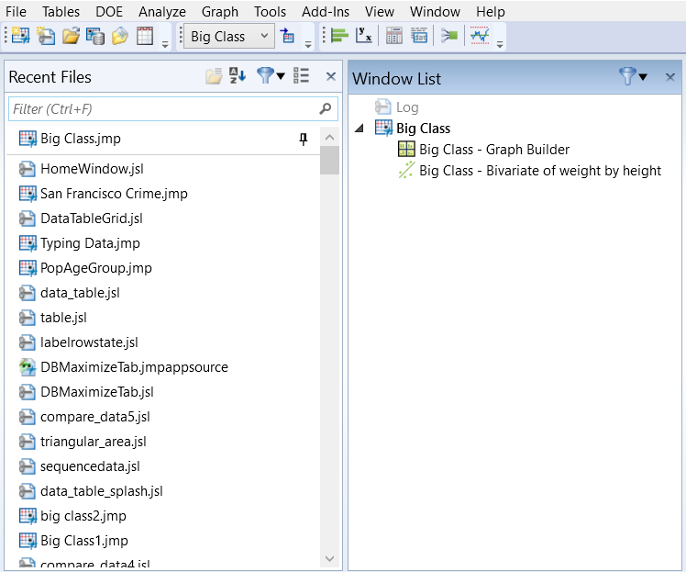Click the Filter (Ctrl+F) search field
686x572 pixels.
(x=162, y=109)
